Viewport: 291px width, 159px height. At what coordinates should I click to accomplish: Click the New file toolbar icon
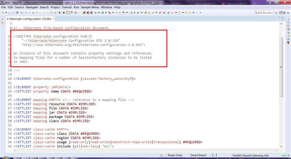pos(3,13)
